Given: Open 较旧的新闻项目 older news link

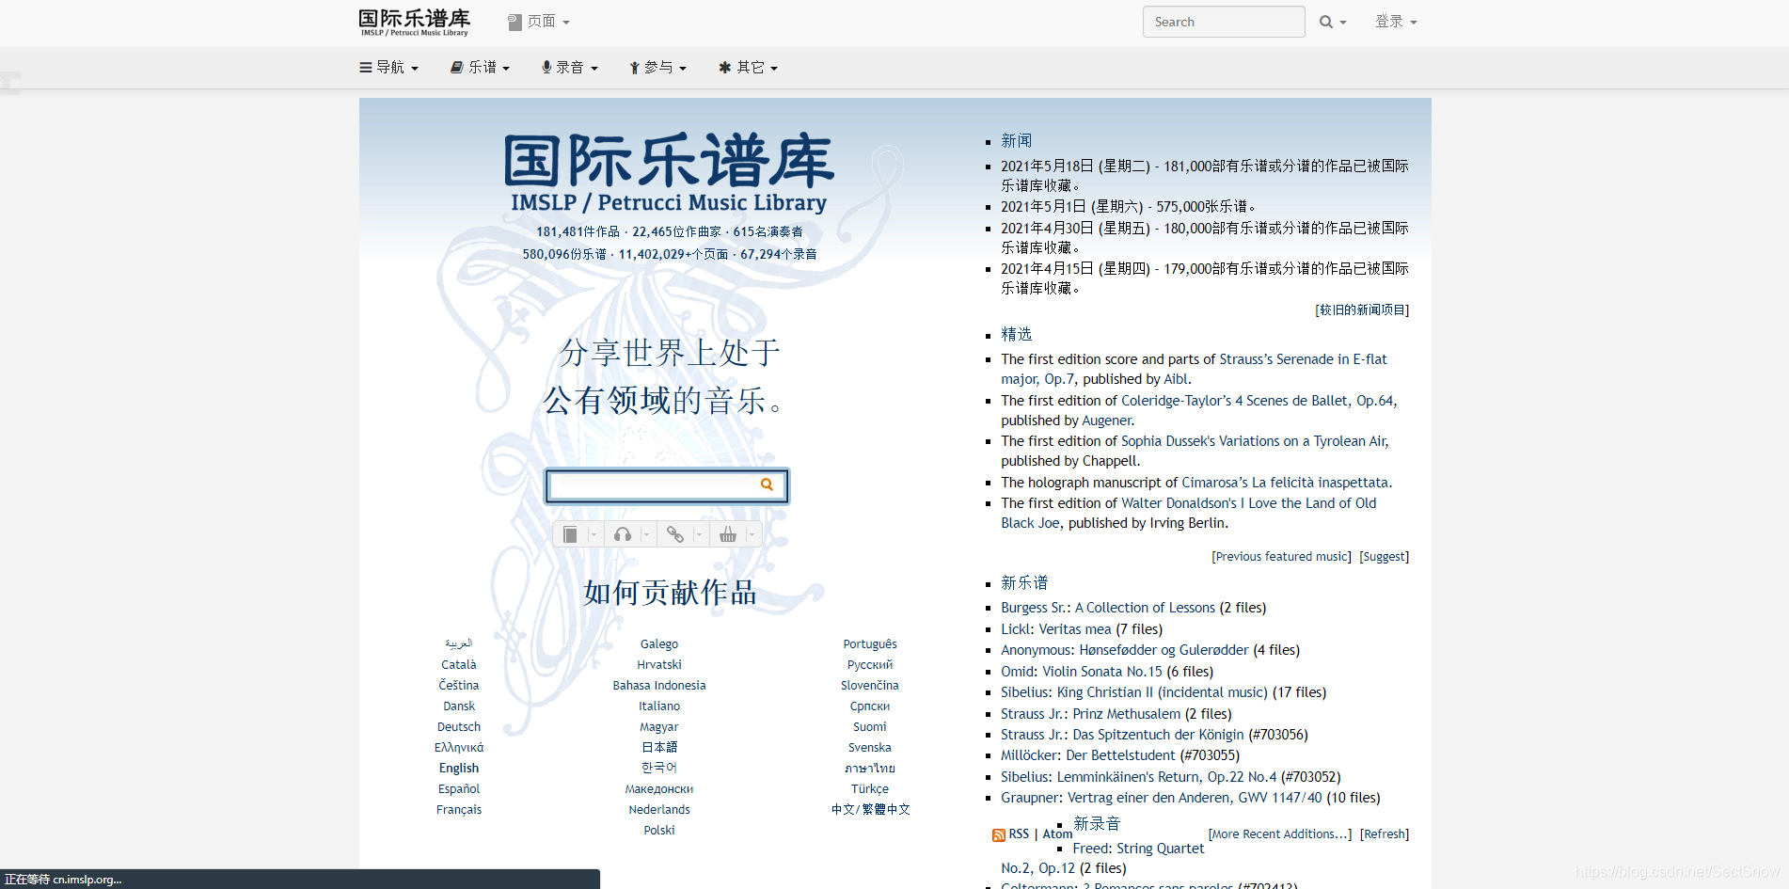Looking at the screenshot, I should (x=1362, y=310).
